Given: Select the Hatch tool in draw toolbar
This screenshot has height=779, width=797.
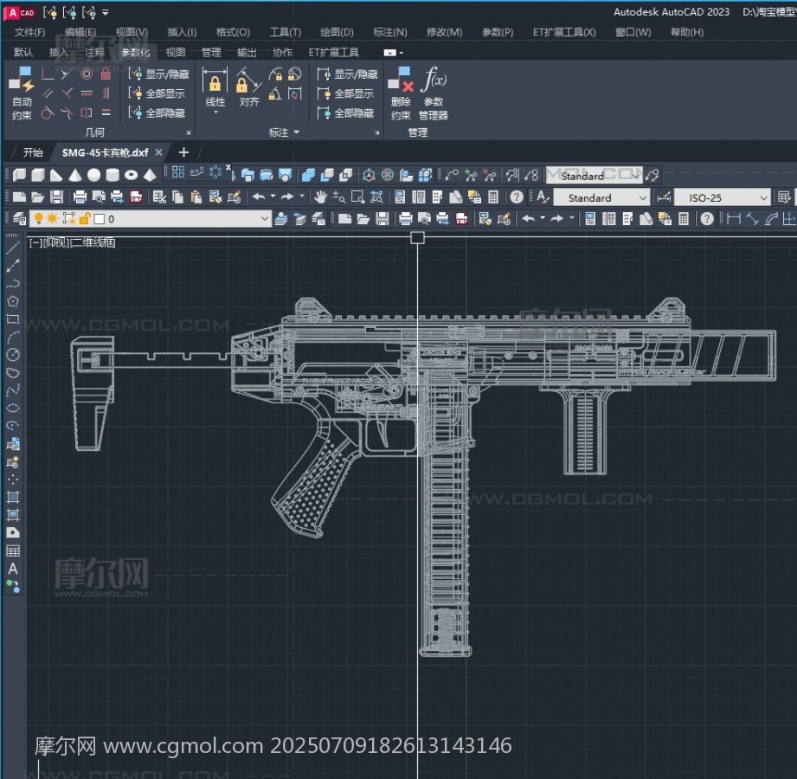Looking at the screenshot, I should pos(13,497).
